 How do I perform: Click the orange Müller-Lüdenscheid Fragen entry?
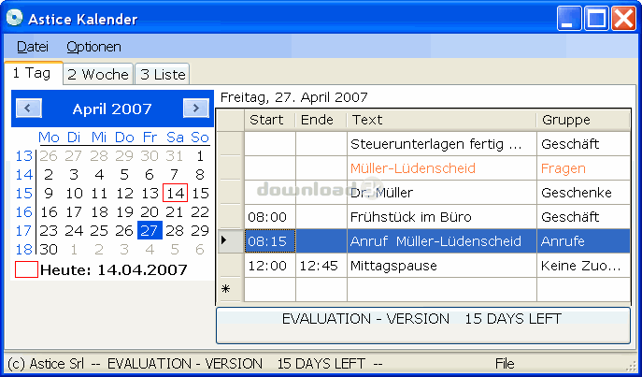441,168
